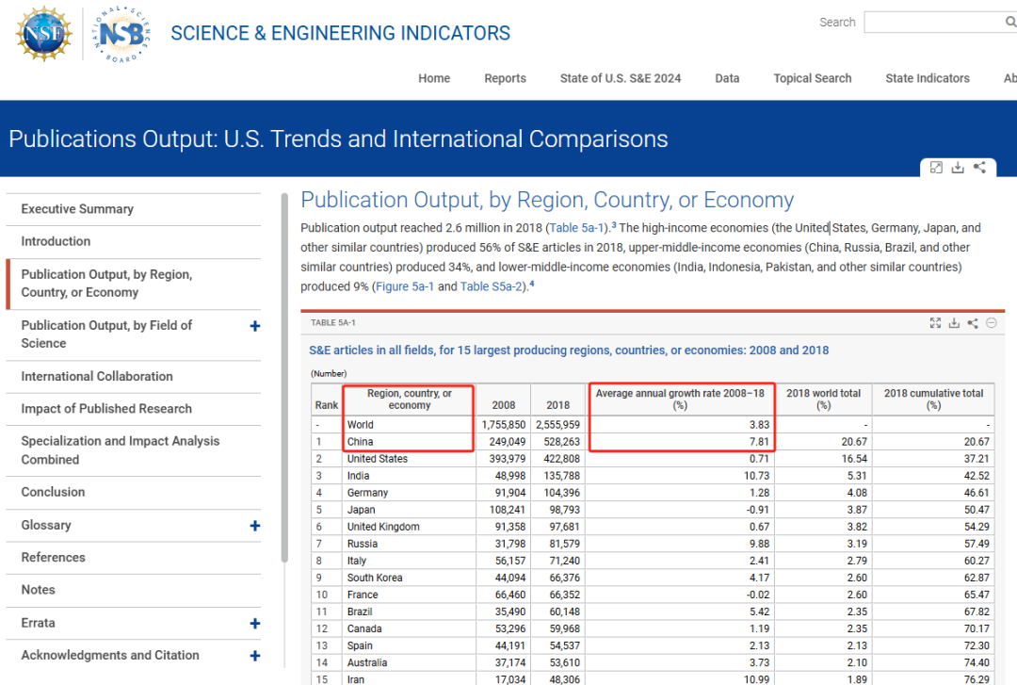Go to Introduction section

[56, 241]
